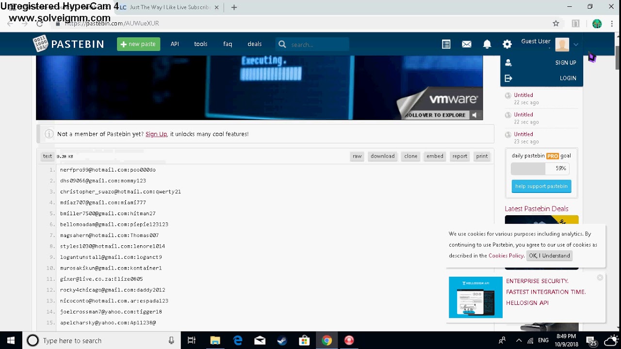Open the tools menu item
Screen dimensions: 621x349
pos(201,44)
